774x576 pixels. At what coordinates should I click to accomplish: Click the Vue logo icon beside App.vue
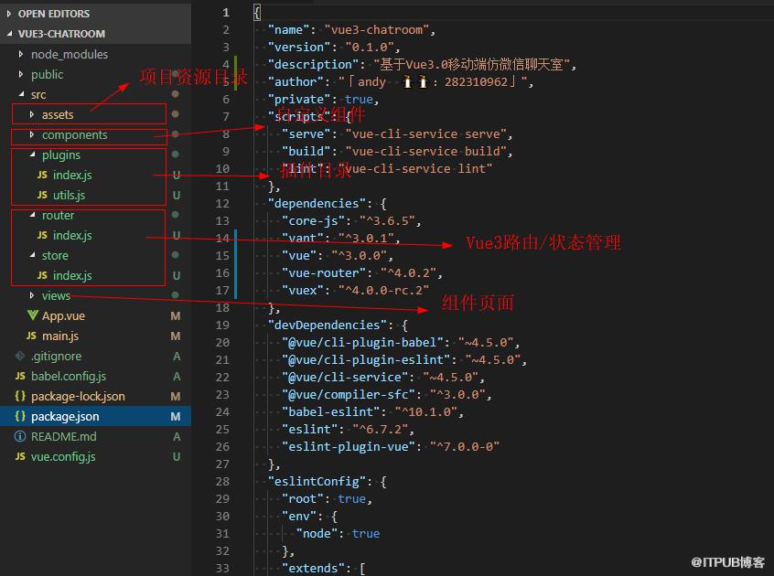pyautogui.click(x=33, y=315)
